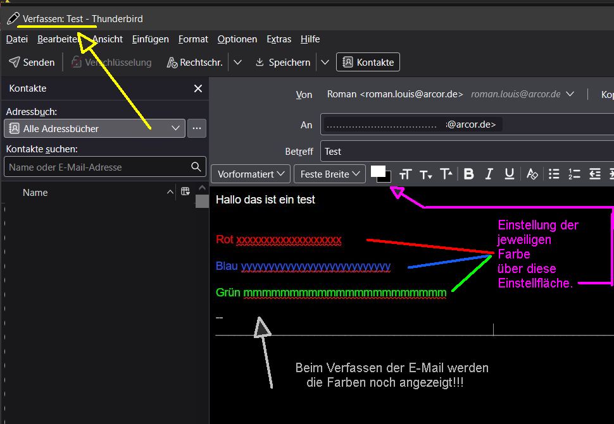This screenshot has width=614, height=424.
Task: Open the Format menu
Action: [193, 39]
